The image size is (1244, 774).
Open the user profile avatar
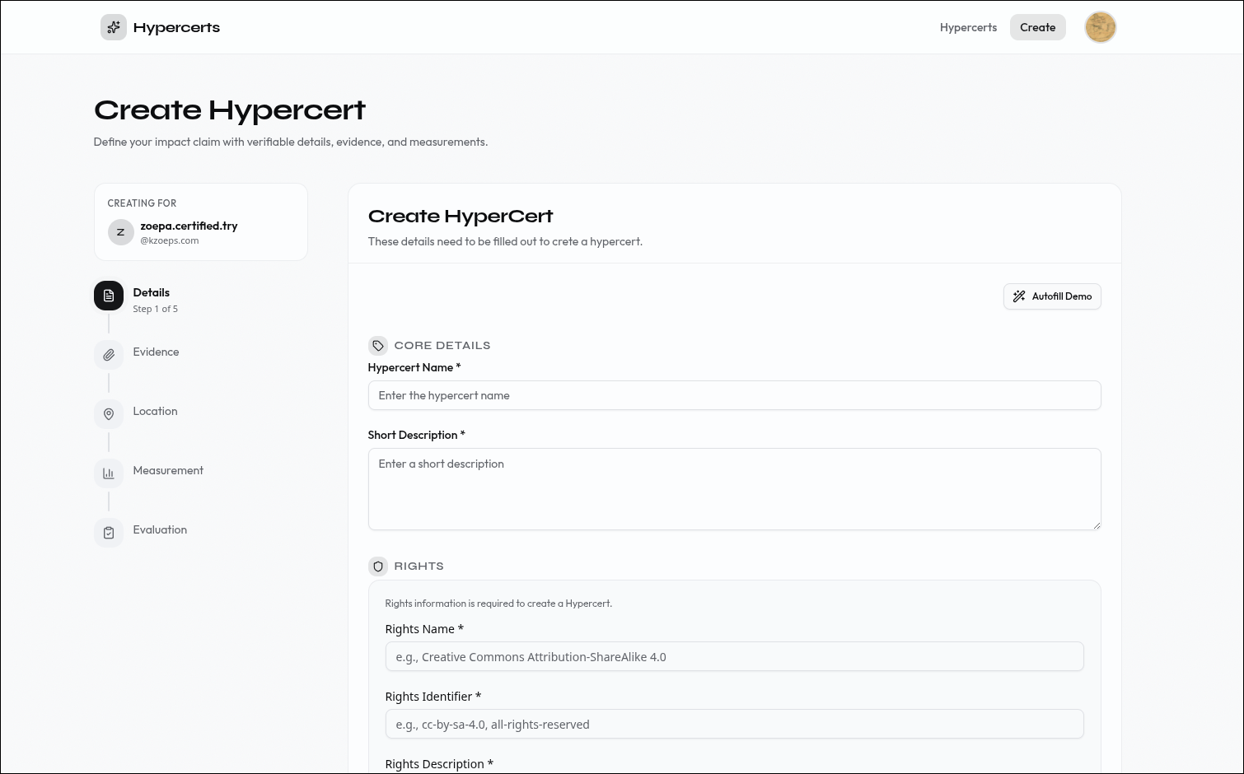[x=1100, y=27]
